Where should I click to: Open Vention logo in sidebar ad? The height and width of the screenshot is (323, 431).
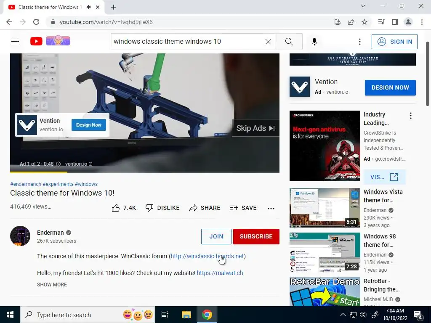pos(300,87)
